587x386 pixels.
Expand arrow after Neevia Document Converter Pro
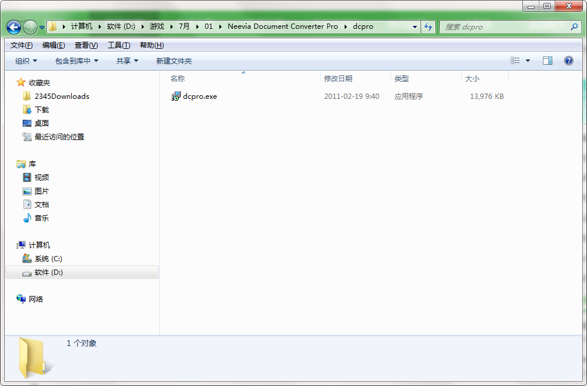[345, 26]
